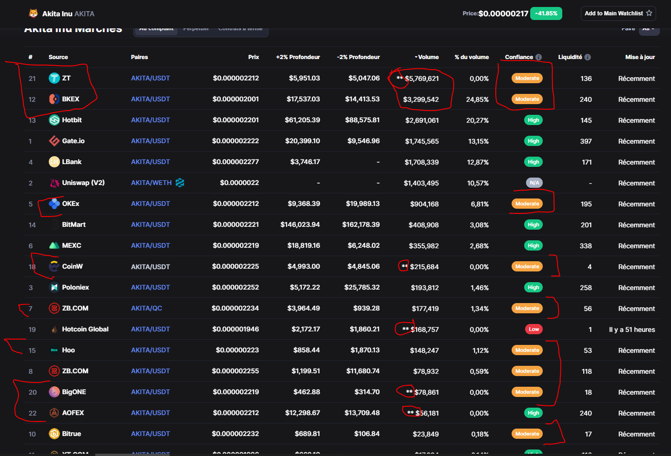Click the DEX swap icon beside AKITA/WETH
Viewport: 671px width, 456px height.
pyautogui.click(x=180, y=183)
